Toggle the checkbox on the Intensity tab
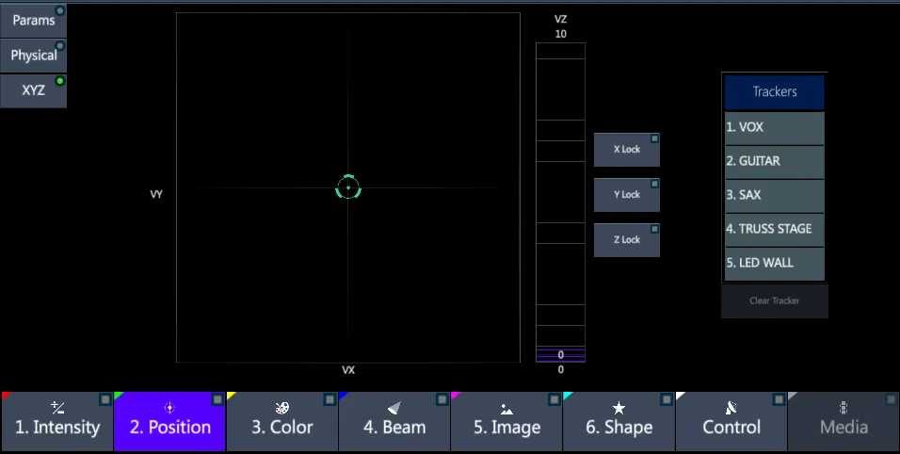The width and height of the screenshot is (900, 454). tap(105, 399)
